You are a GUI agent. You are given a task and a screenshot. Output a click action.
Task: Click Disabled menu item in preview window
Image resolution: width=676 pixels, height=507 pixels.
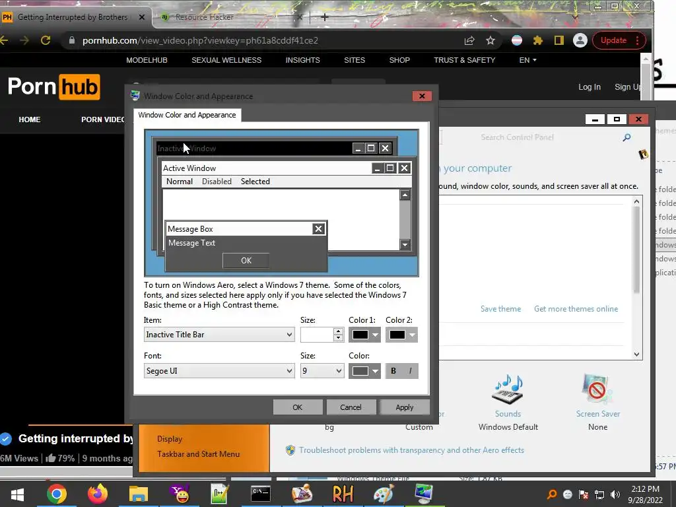click(217, 182)
